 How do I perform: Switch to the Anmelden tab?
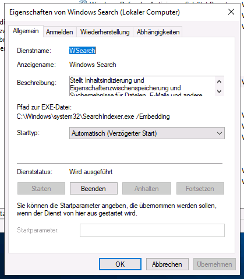[59, 32]
